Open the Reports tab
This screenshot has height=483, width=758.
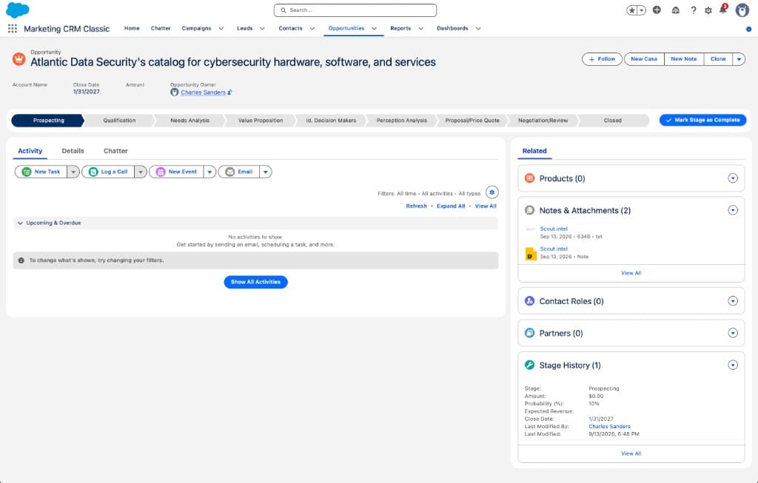(400, 29)
